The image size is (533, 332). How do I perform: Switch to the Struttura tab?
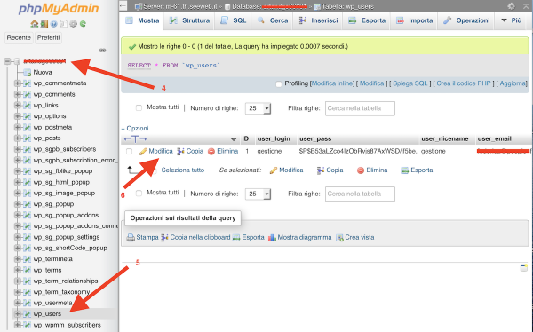(190, 20)
